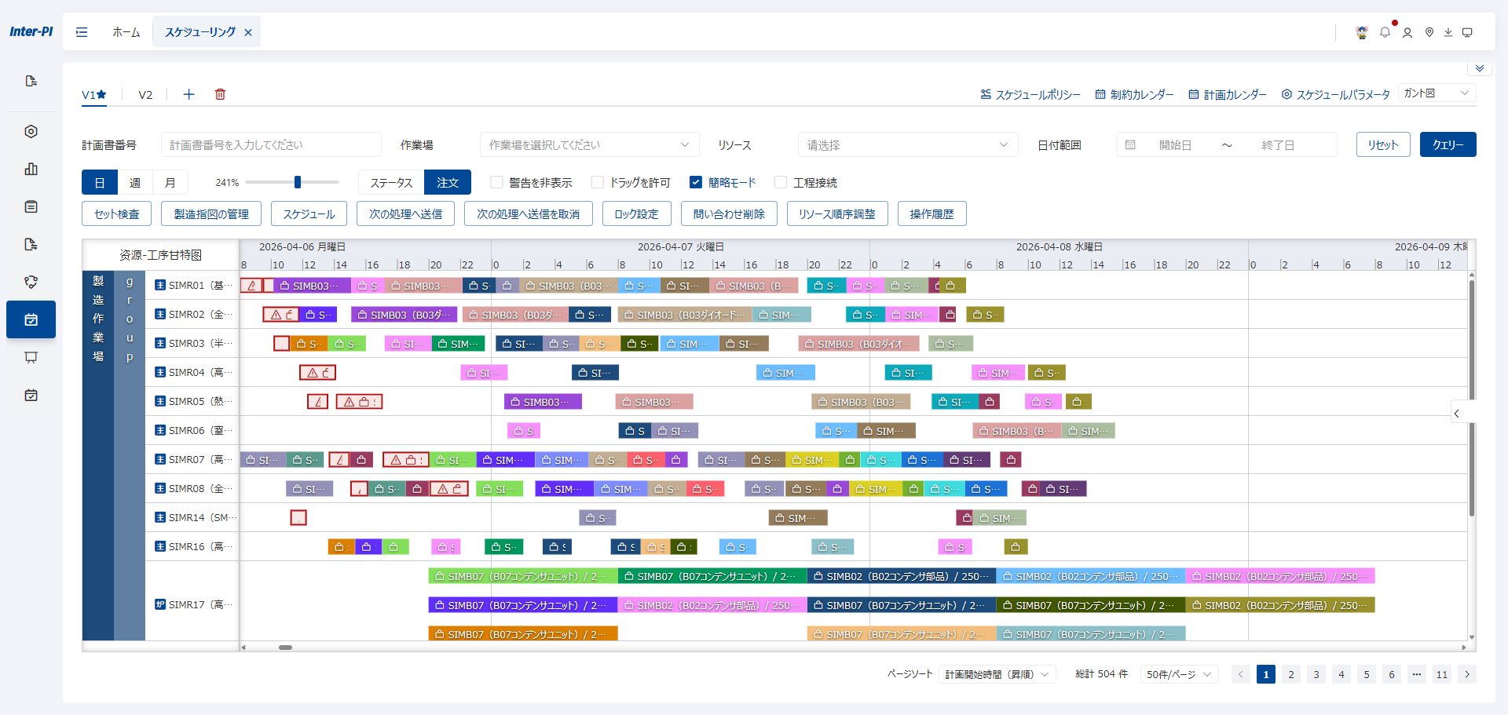The image size is (1508, 715).
Task: Close the スケジューリング tab with x
Action: pos(248,32)
